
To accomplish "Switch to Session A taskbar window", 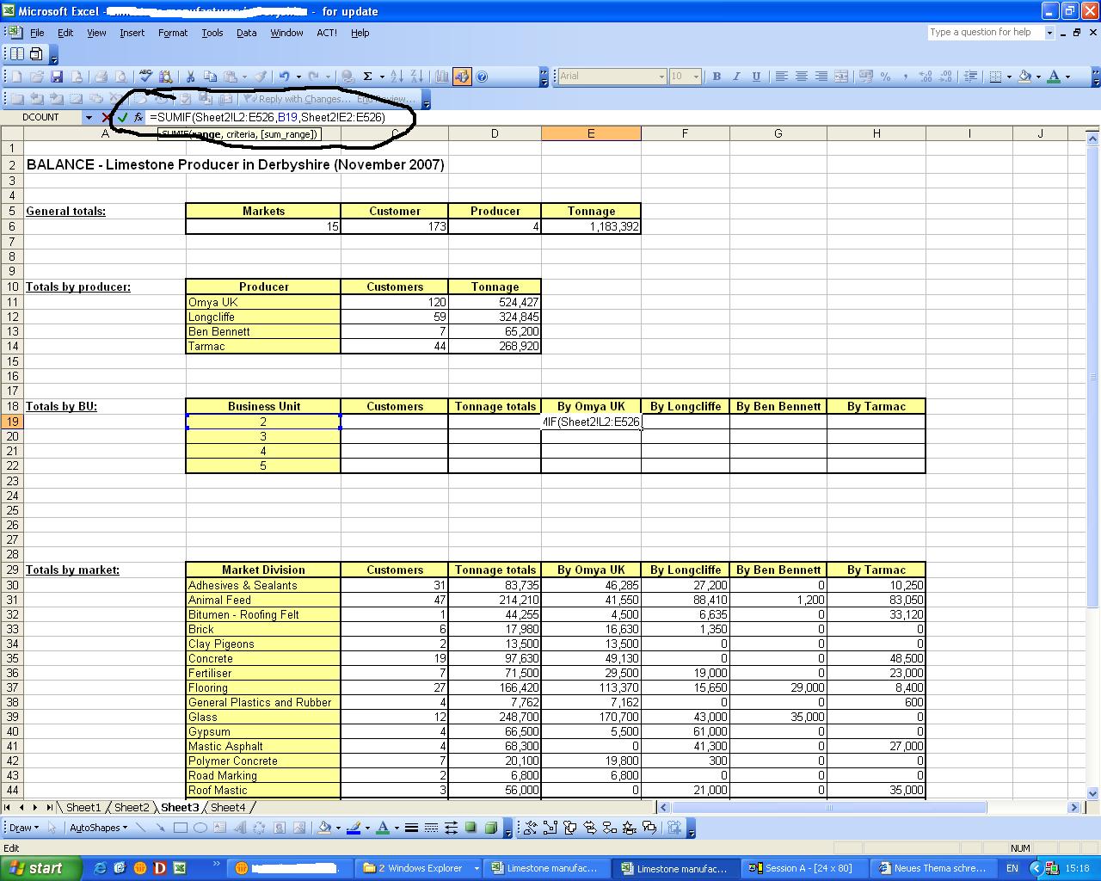I will [x=805, y=868].
